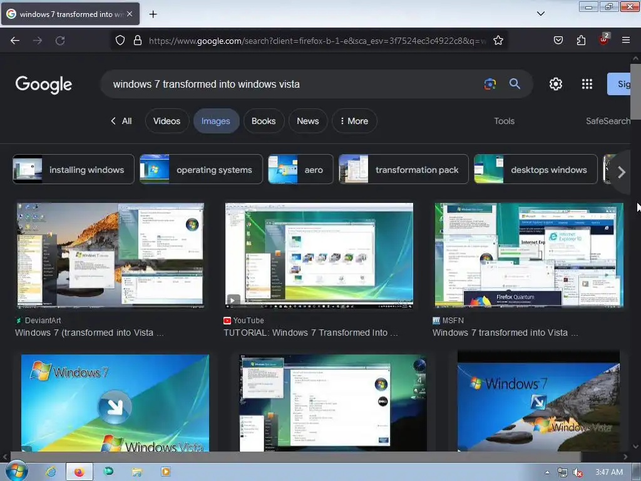
Task: Open aurora desktop screenshot thumbnail
Action: [333, 403]
